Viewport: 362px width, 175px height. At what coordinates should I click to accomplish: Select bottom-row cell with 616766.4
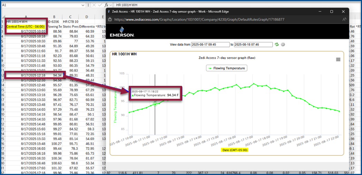pyautogui.click(x=233, y=173)
